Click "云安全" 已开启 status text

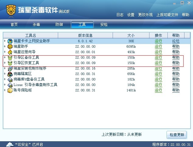pyautogui.click(x=29, y=145)
